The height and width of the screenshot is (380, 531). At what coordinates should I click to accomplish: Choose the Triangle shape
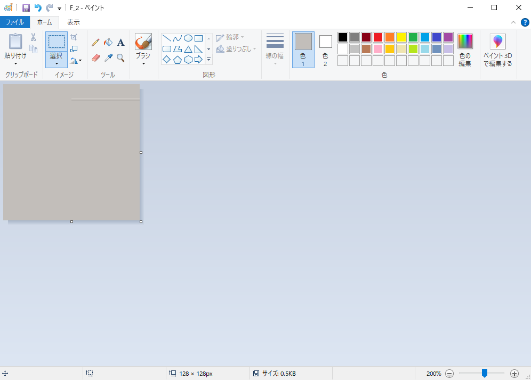point(188,49)
